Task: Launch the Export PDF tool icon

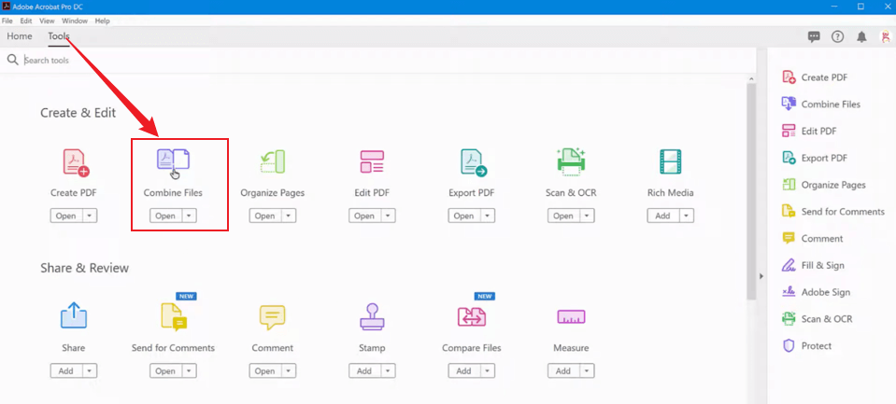Action: click(473, 162)
